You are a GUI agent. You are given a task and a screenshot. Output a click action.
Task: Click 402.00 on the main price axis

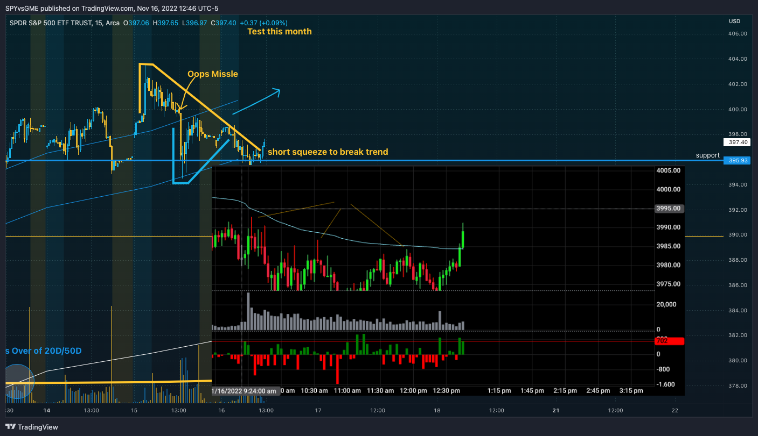(736, 84)
